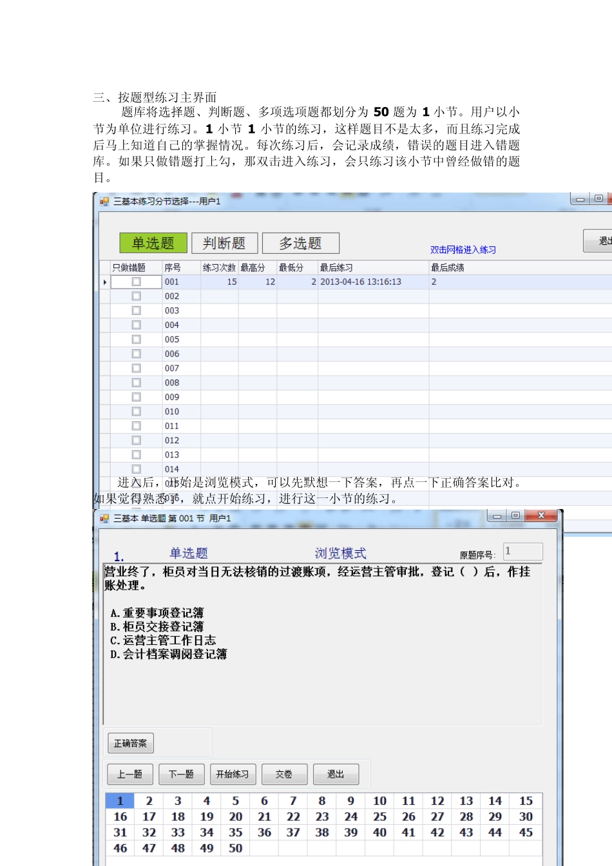Viewport: 612px width, 866px height.
Task: Sort by 最后练习 column header
Action: click(x=373, y=267)
